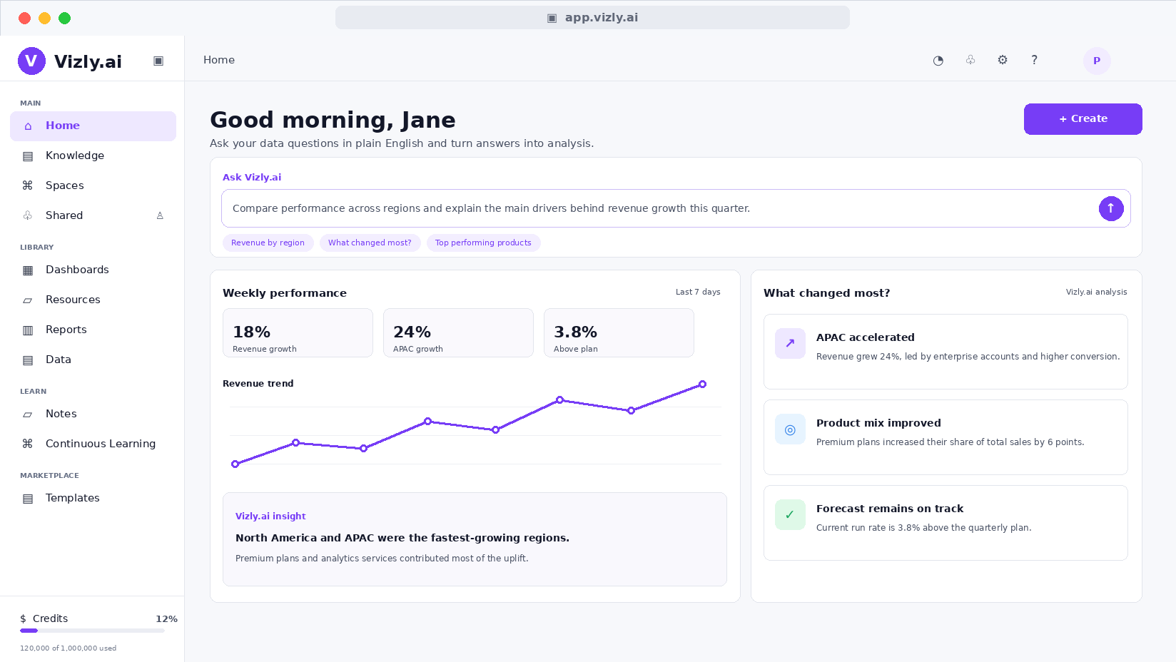The height and width of the screenshot is (662, 1176).
Task: Go to Home in the sidebar
Action: tap(93, 126)
